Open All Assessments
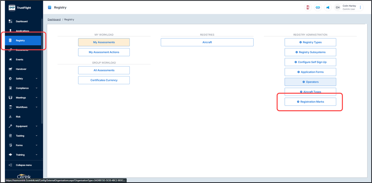The image size is (372, 183). [x=104, y=70]
